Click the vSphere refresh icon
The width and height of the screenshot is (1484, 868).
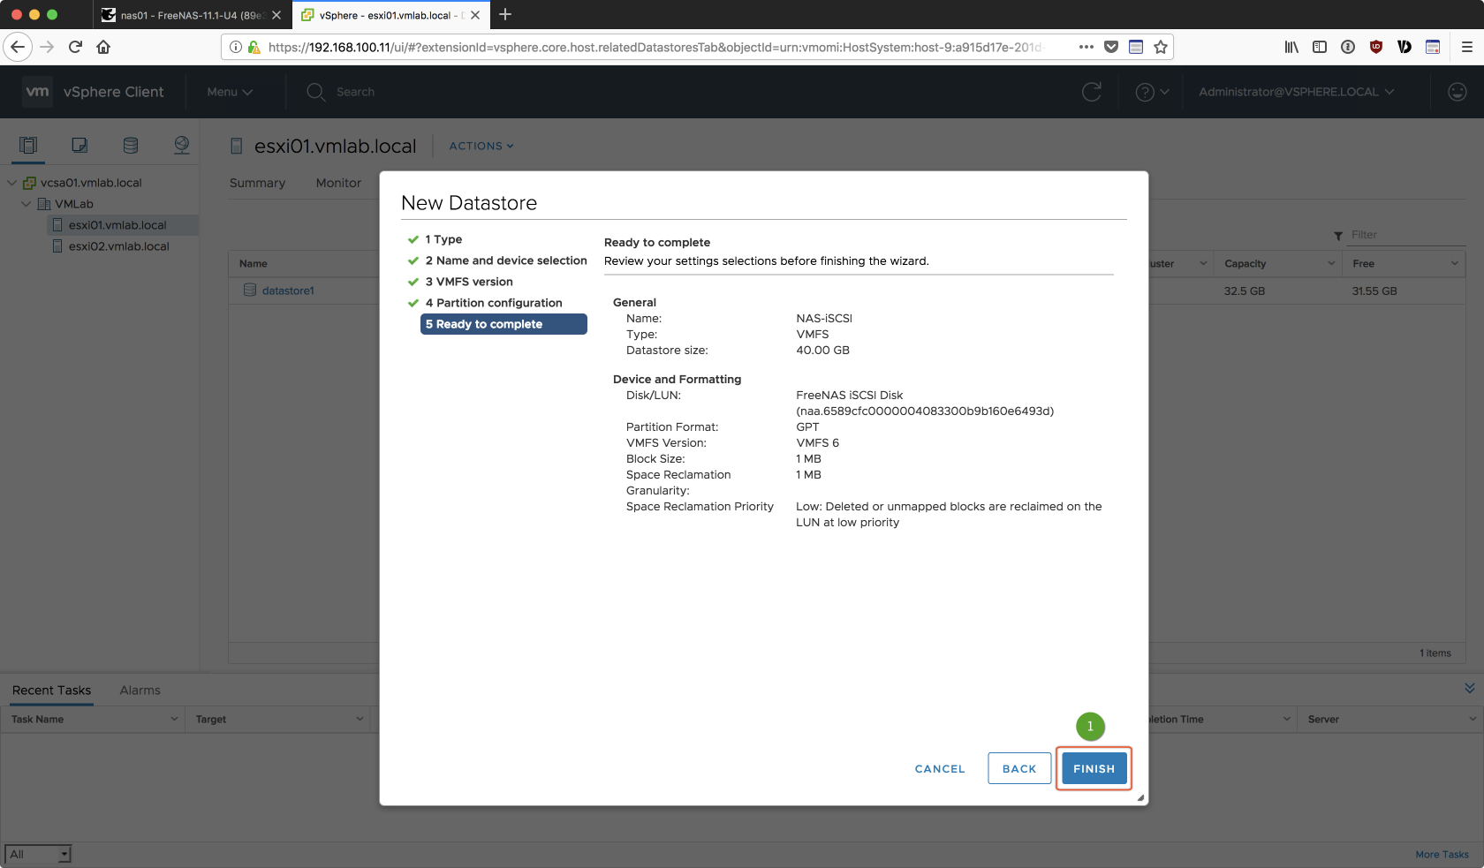(1092, 92)
